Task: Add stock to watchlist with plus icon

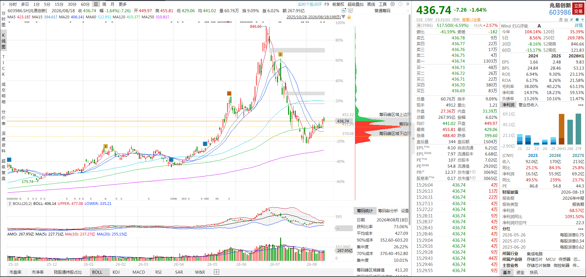Action: click(x=582, y=20)
